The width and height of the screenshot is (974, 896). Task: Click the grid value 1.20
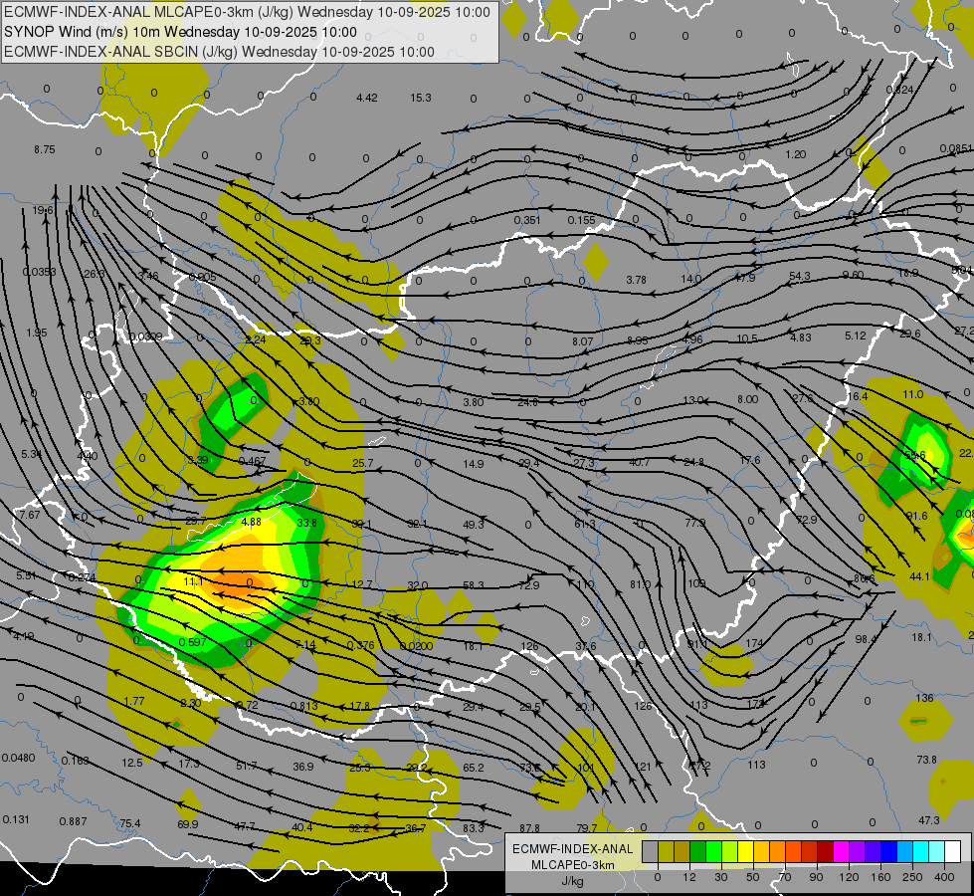(796, 154)
